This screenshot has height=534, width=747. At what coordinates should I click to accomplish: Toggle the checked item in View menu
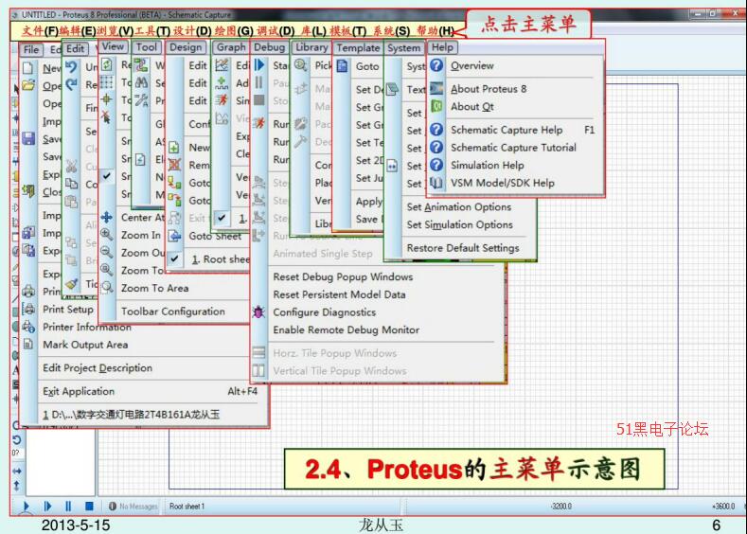pos(107,176)
